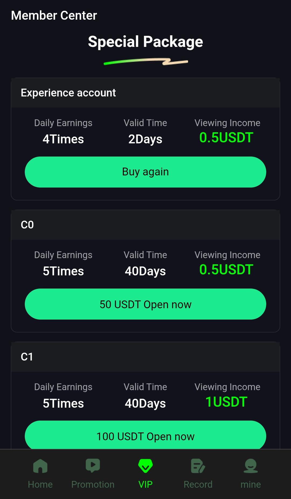
Task: Select the C0 package header
Action: tap(27, 225)
